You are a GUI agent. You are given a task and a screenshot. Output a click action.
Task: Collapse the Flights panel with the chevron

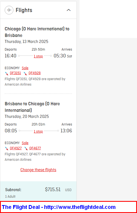(68, 10)
